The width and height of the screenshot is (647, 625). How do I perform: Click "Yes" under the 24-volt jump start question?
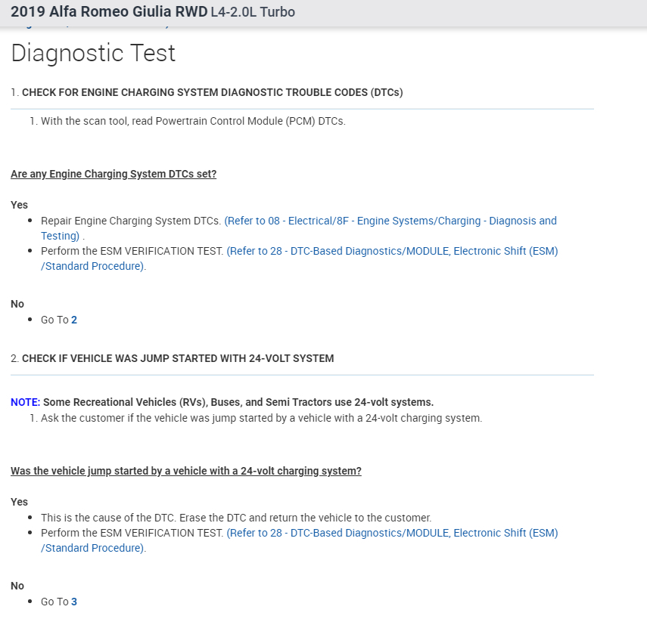19,502
